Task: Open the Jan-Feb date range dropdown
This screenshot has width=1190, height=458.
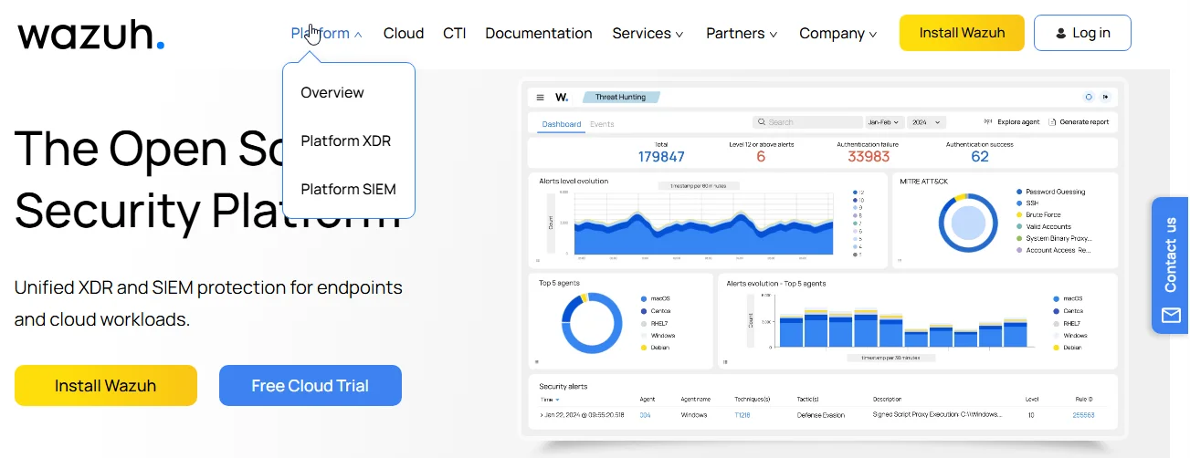Action: [883, 121]
